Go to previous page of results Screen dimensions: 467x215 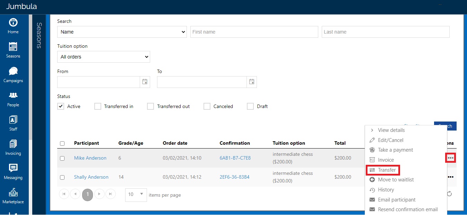pyautogui.click(x=75, y=194)
